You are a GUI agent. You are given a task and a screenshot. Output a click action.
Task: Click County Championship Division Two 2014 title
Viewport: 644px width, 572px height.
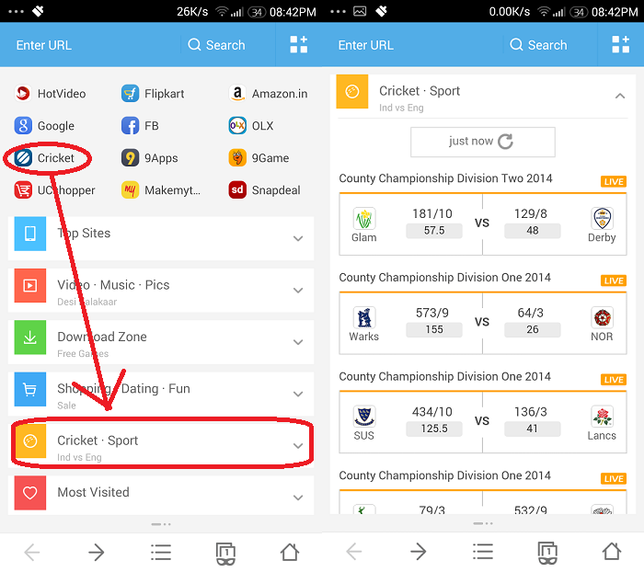coord(445,178)
